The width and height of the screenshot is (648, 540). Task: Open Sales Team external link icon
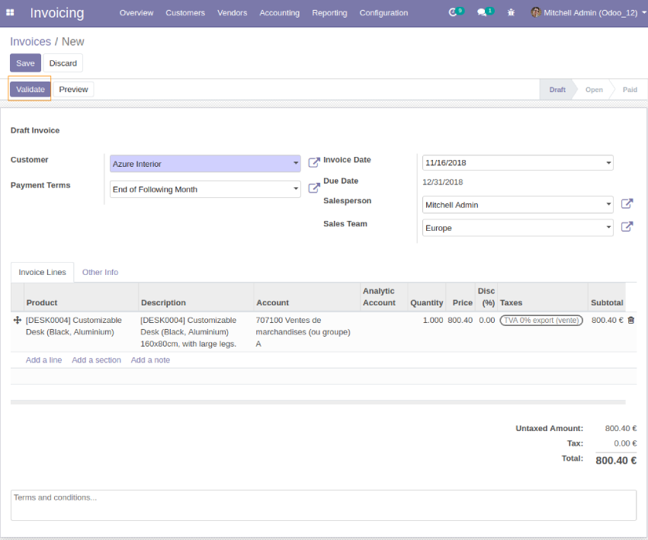click(x=627, y=227)
